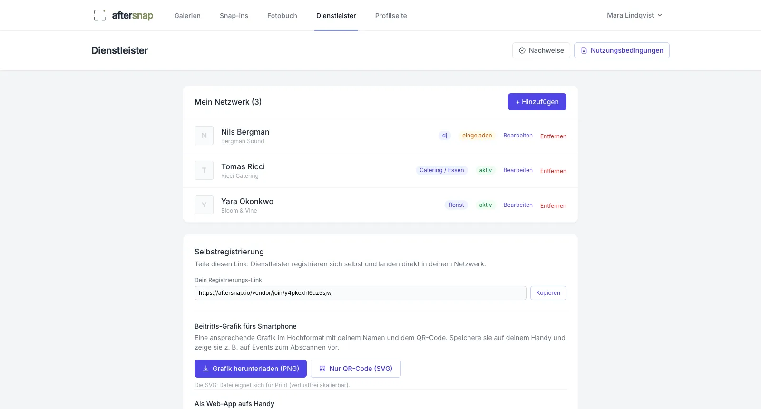Click the eingeladen status badge

click(477, 136)
